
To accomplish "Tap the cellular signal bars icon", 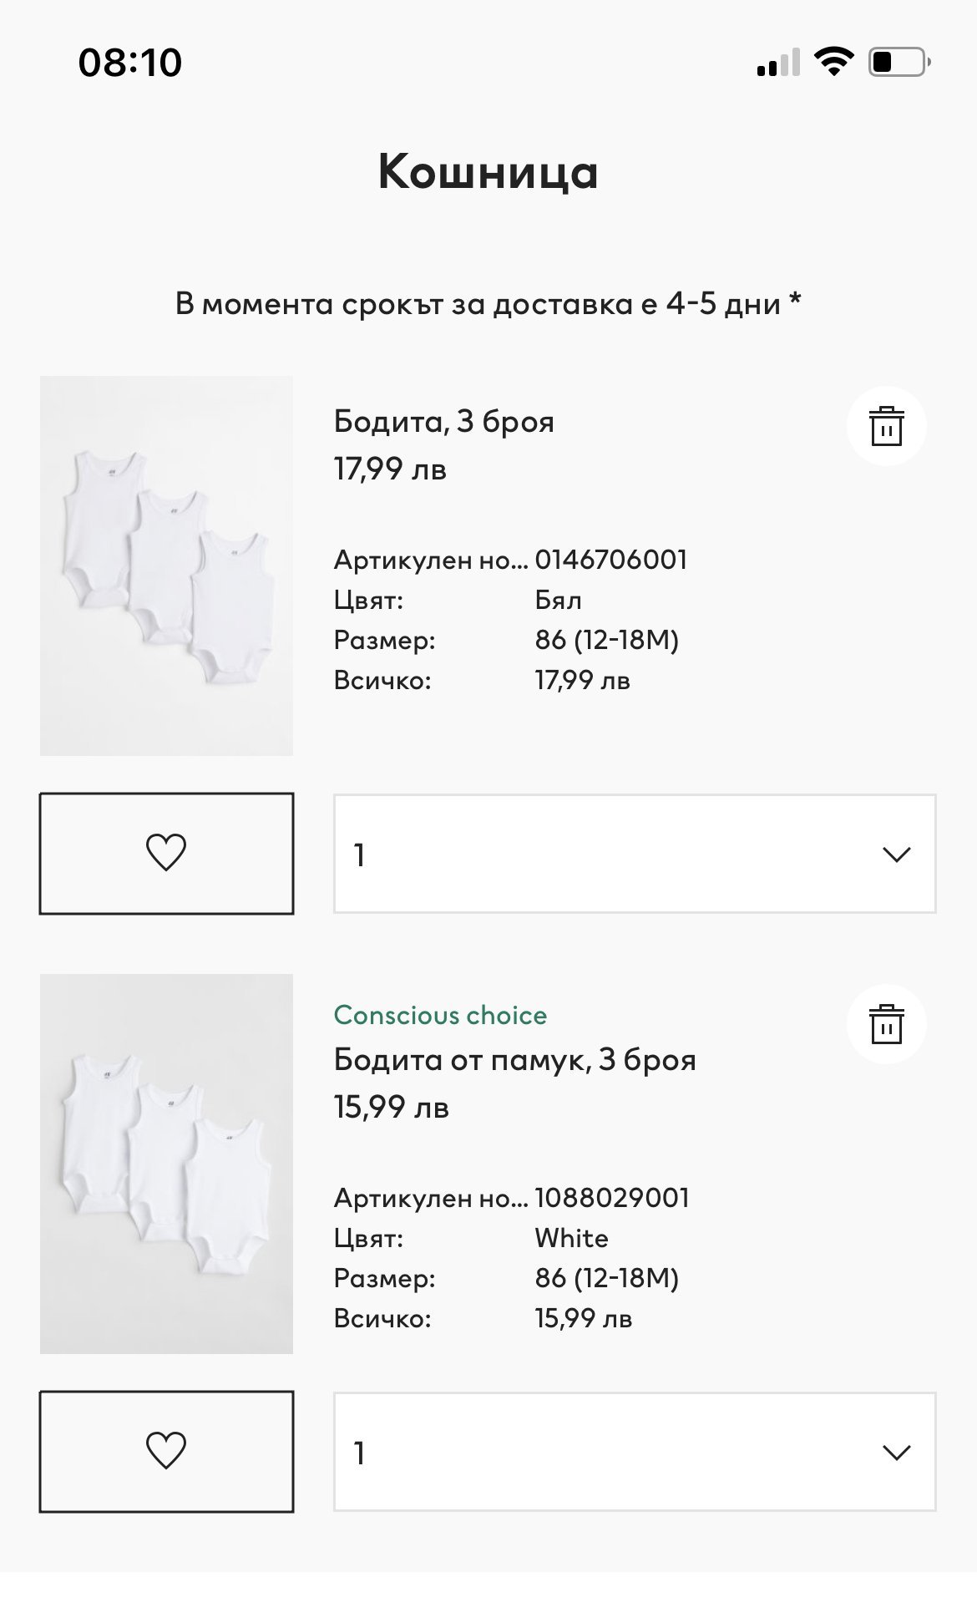I will [777, 63].
